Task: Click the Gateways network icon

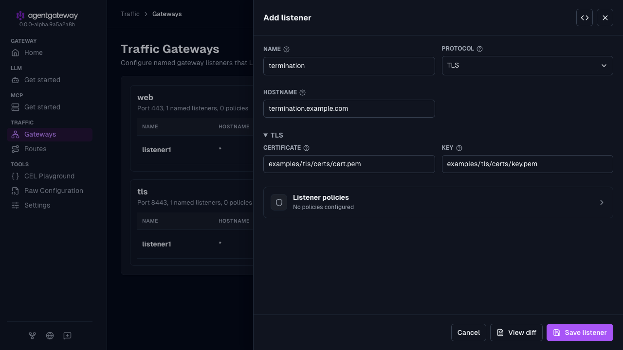Action: (x=16, y=134)
